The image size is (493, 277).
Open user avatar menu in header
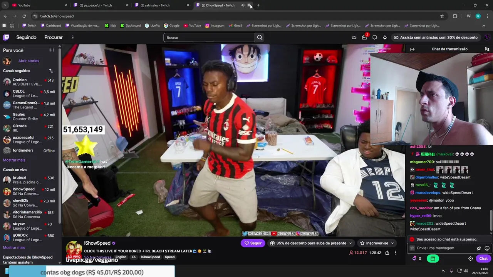coord(487,37)
